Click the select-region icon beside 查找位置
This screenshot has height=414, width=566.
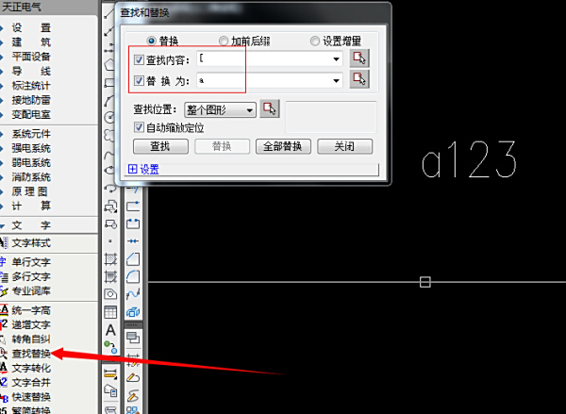[x=270, y=108]
